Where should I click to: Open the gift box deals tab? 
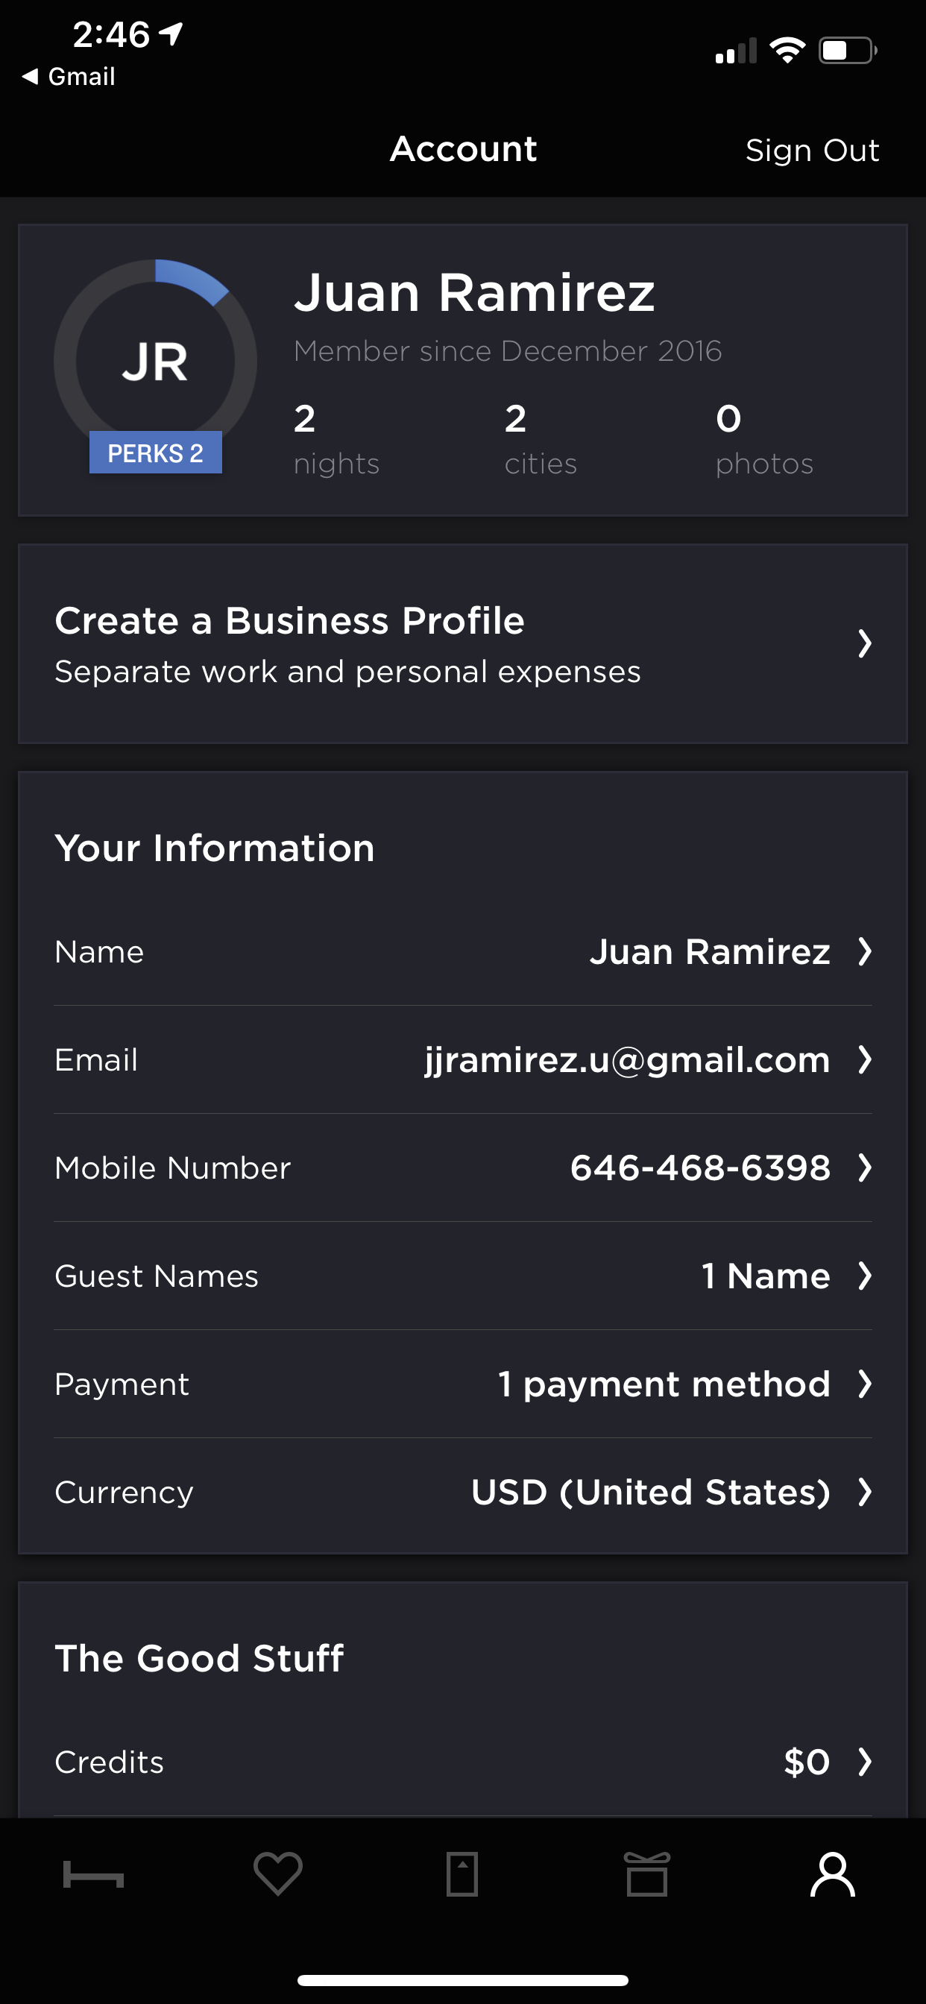[647, 1874]
